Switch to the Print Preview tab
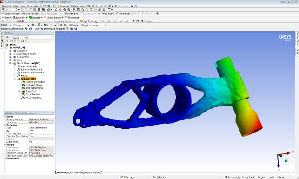Viewport: 299px width, 179px height. (76, 172)
